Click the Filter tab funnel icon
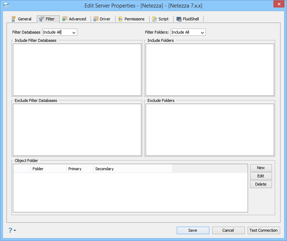Viewport: 287px width, 241px height. [42, 19]
